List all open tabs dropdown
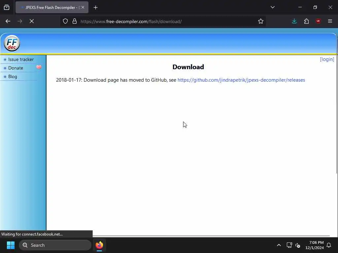338x253 pixels. point(273,8)
